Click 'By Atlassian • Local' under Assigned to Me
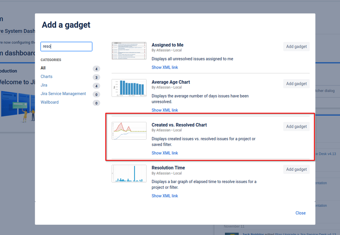Viewport: 340px width, 235px height. [x=166, y=50]
